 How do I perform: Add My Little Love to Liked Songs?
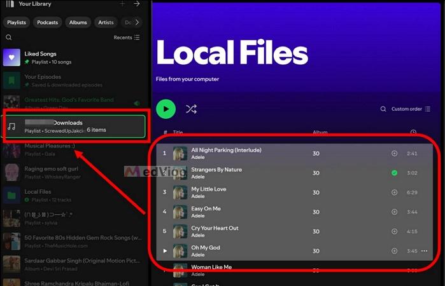point(394,193)
